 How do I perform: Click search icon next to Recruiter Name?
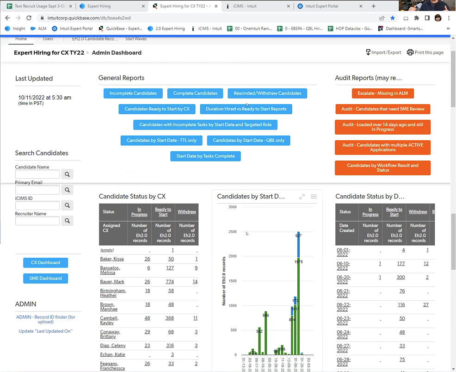[67, 221]
